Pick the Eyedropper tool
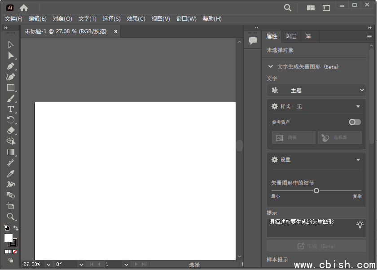The image size is (377, 270). click(x=11, y=174)
